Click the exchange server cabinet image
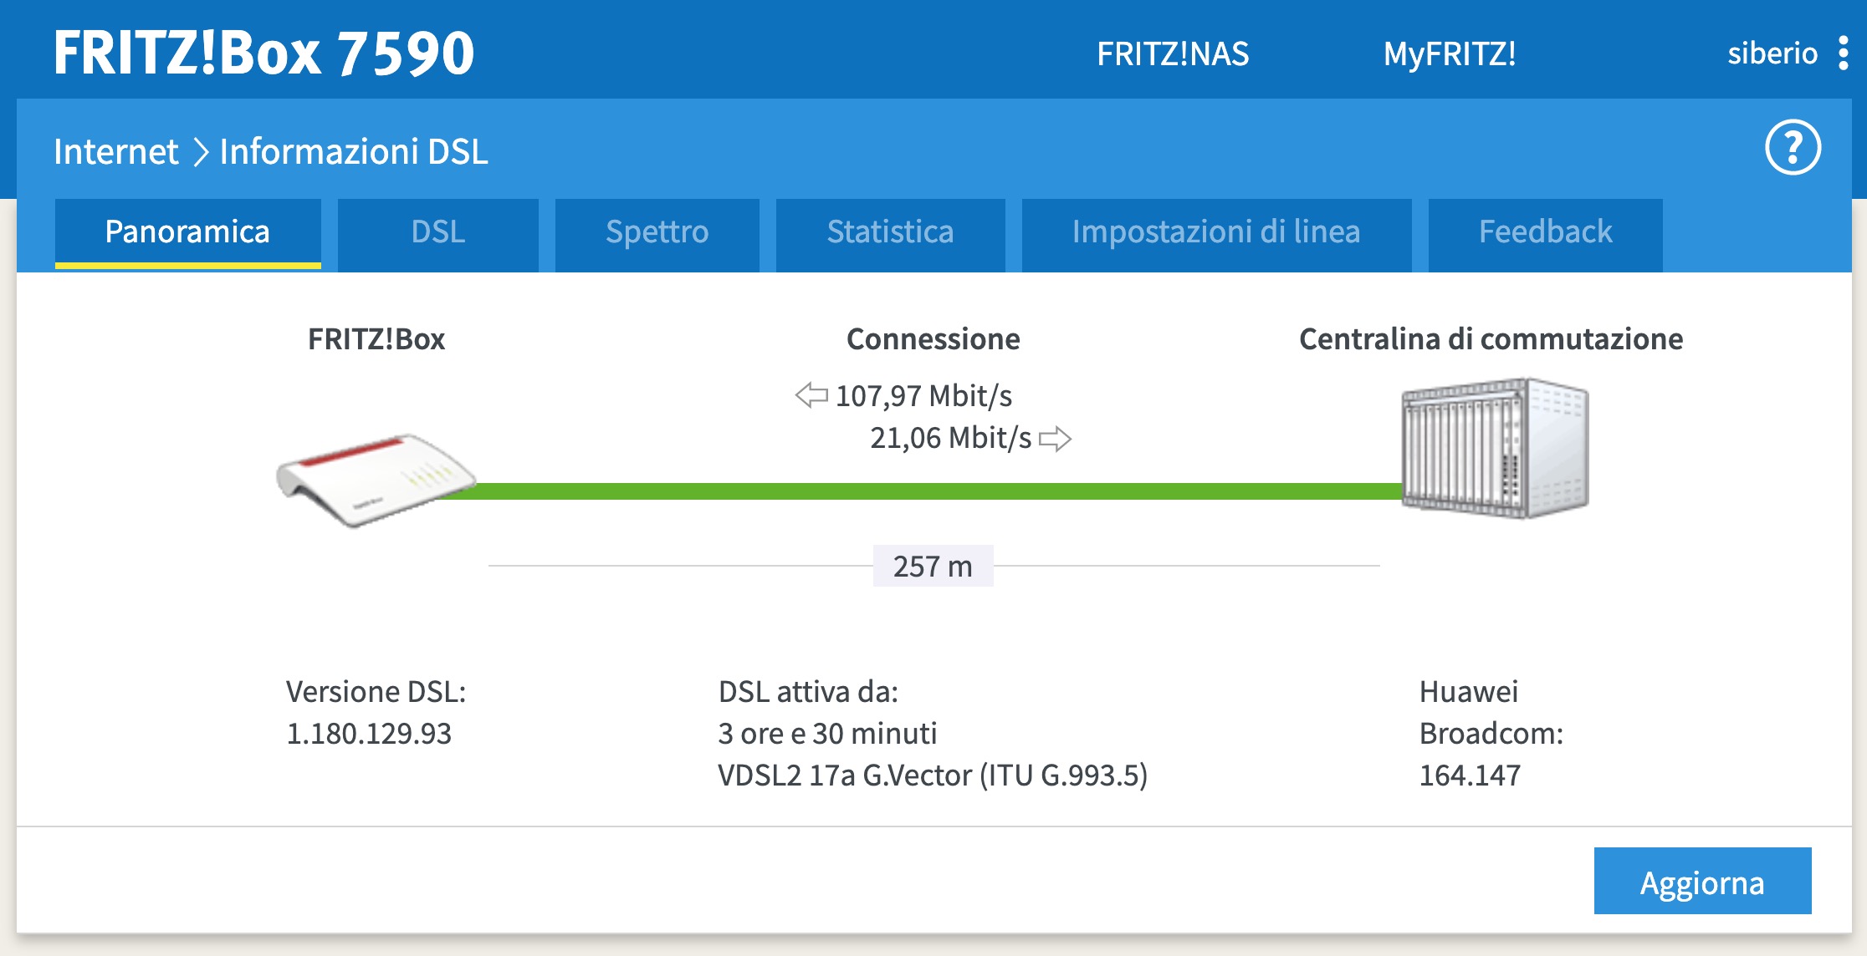Screen dimensions: 1867x956 pyautogui.click(x=1495, y=447)
